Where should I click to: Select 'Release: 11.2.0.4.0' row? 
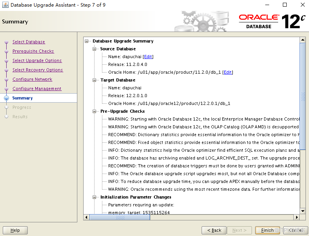point(127,65)
